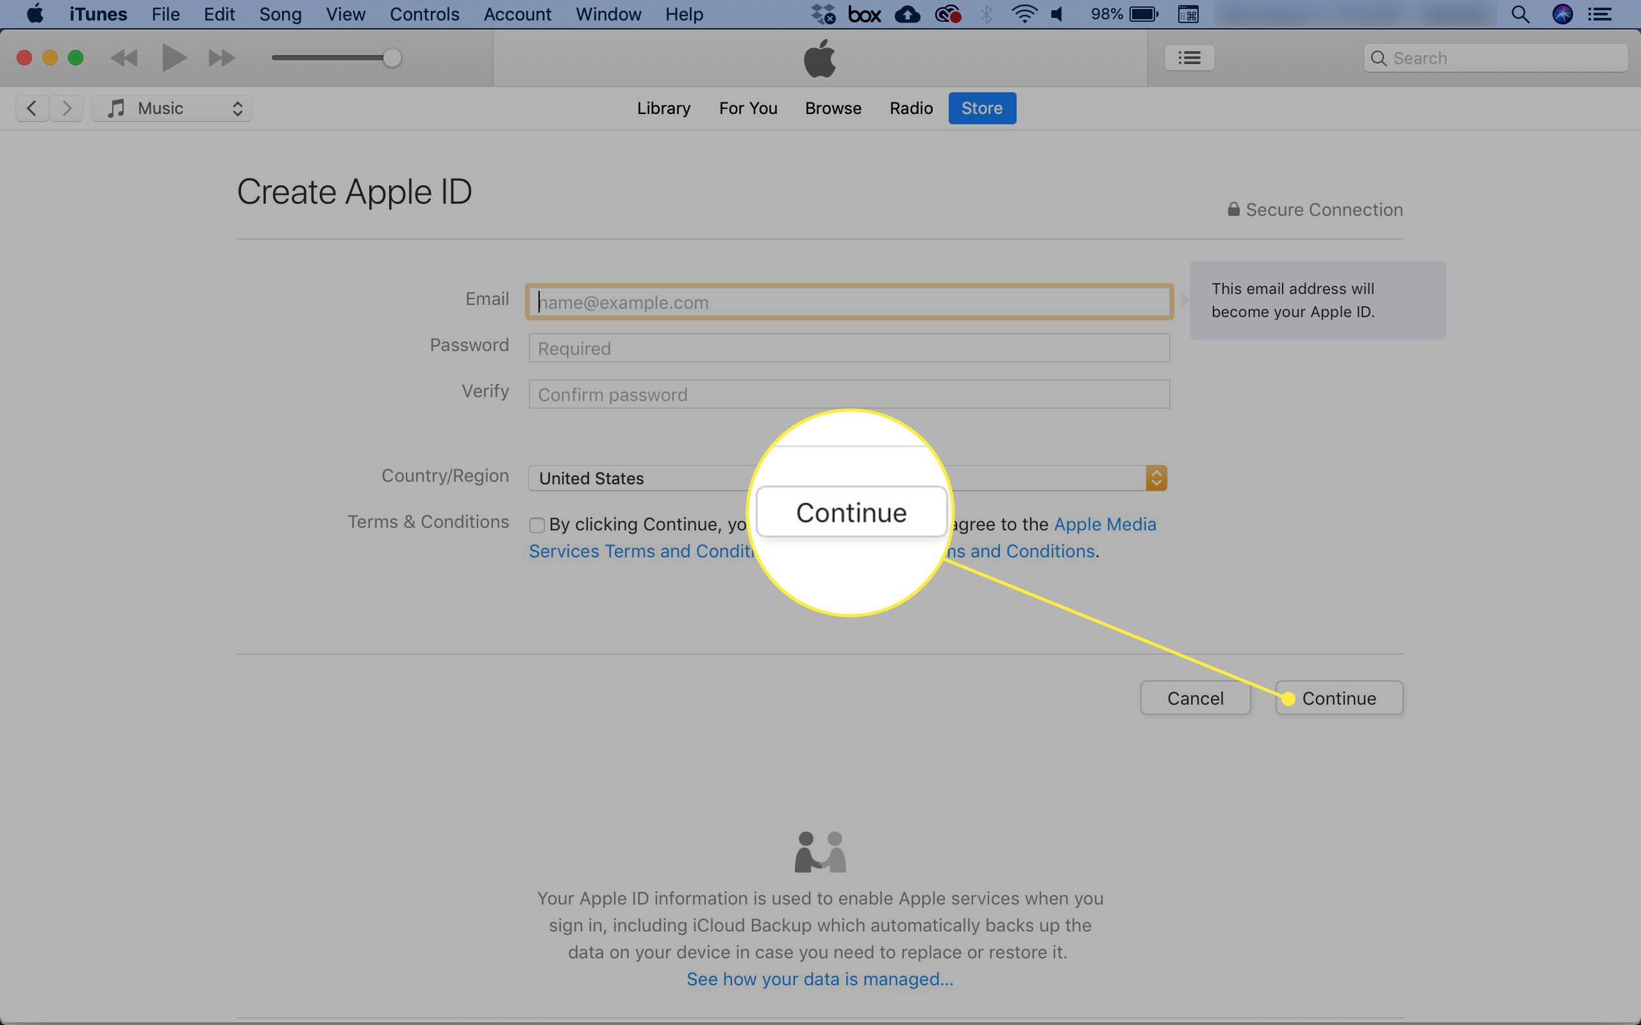Viewport: 1641px width, 1025px height.
Task: Open Spotlight search magnifier
Action: click(1520, 14)
